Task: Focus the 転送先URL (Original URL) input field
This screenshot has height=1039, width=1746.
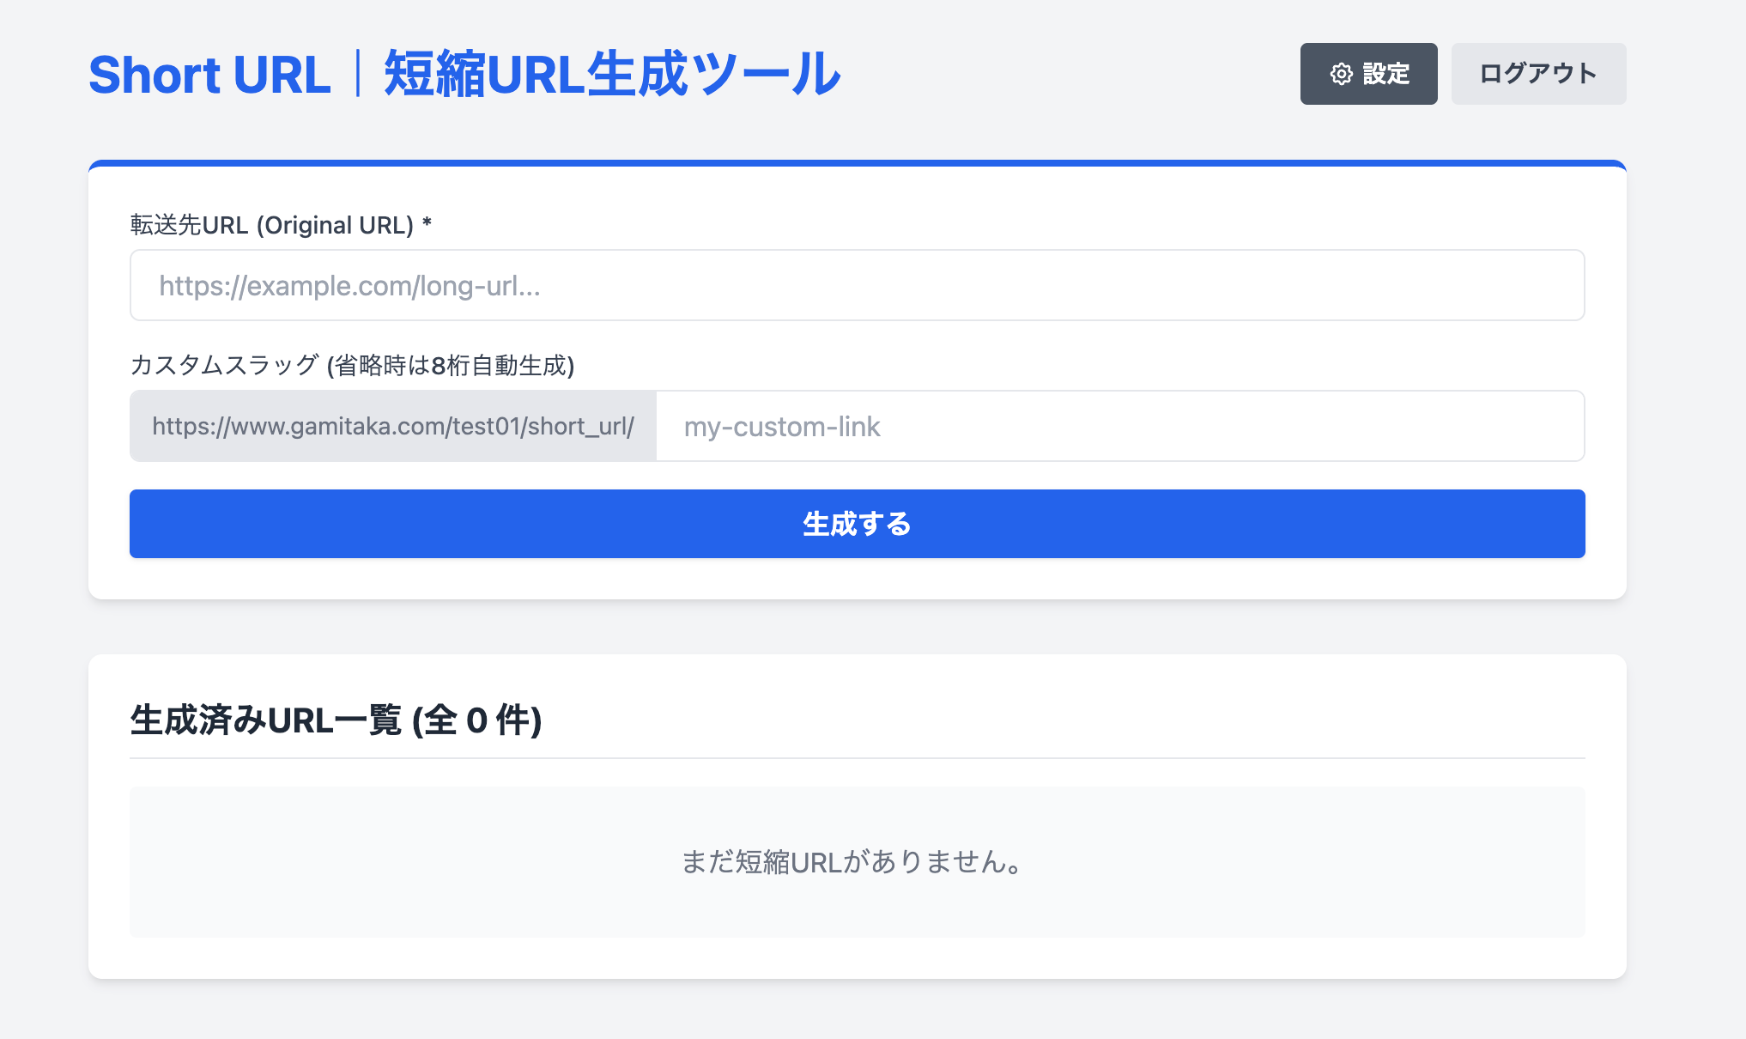Action: click(x=857, y=285)
